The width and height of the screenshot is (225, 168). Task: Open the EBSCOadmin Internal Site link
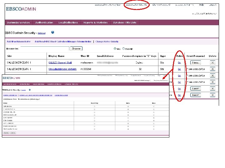tap(107, 5)
